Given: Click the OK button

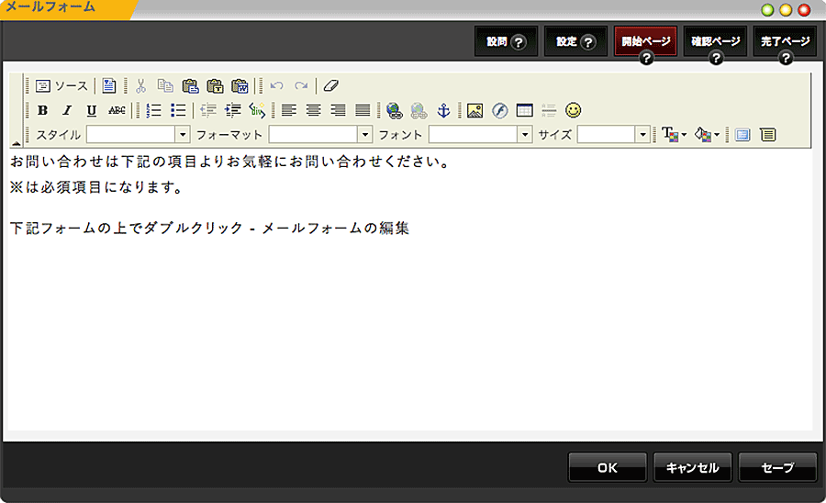Looking at the screenshot, I should click(x=608, y=467).
